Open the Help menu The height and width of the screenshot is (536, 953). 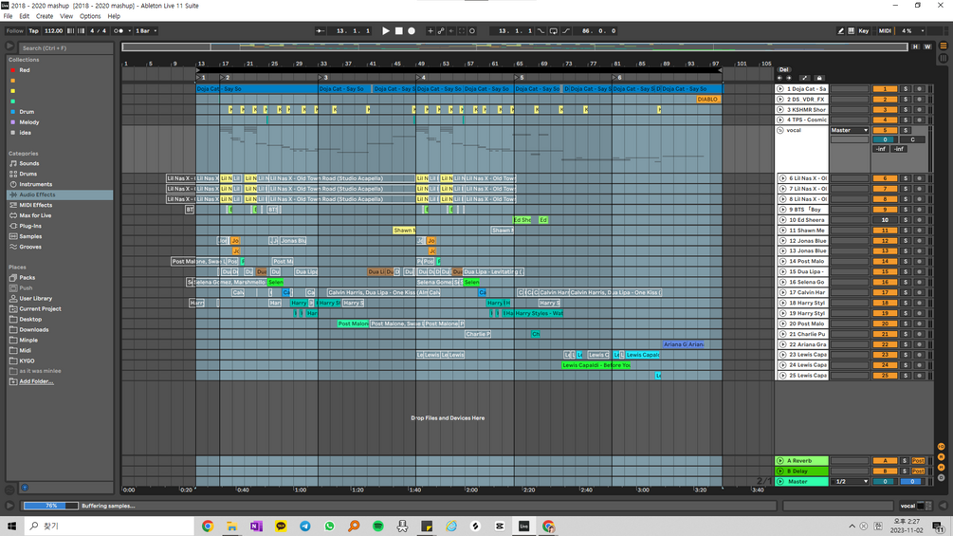tap(114, 16)
